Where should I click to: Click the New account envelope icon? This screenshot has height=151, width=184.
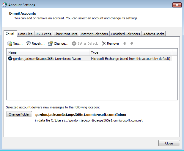[10, 43]
